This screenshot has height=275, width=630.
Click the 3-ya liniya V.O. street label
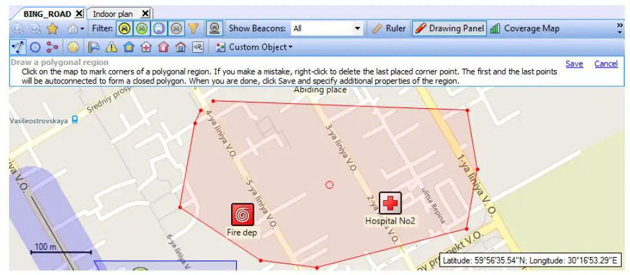coord(341,149)
